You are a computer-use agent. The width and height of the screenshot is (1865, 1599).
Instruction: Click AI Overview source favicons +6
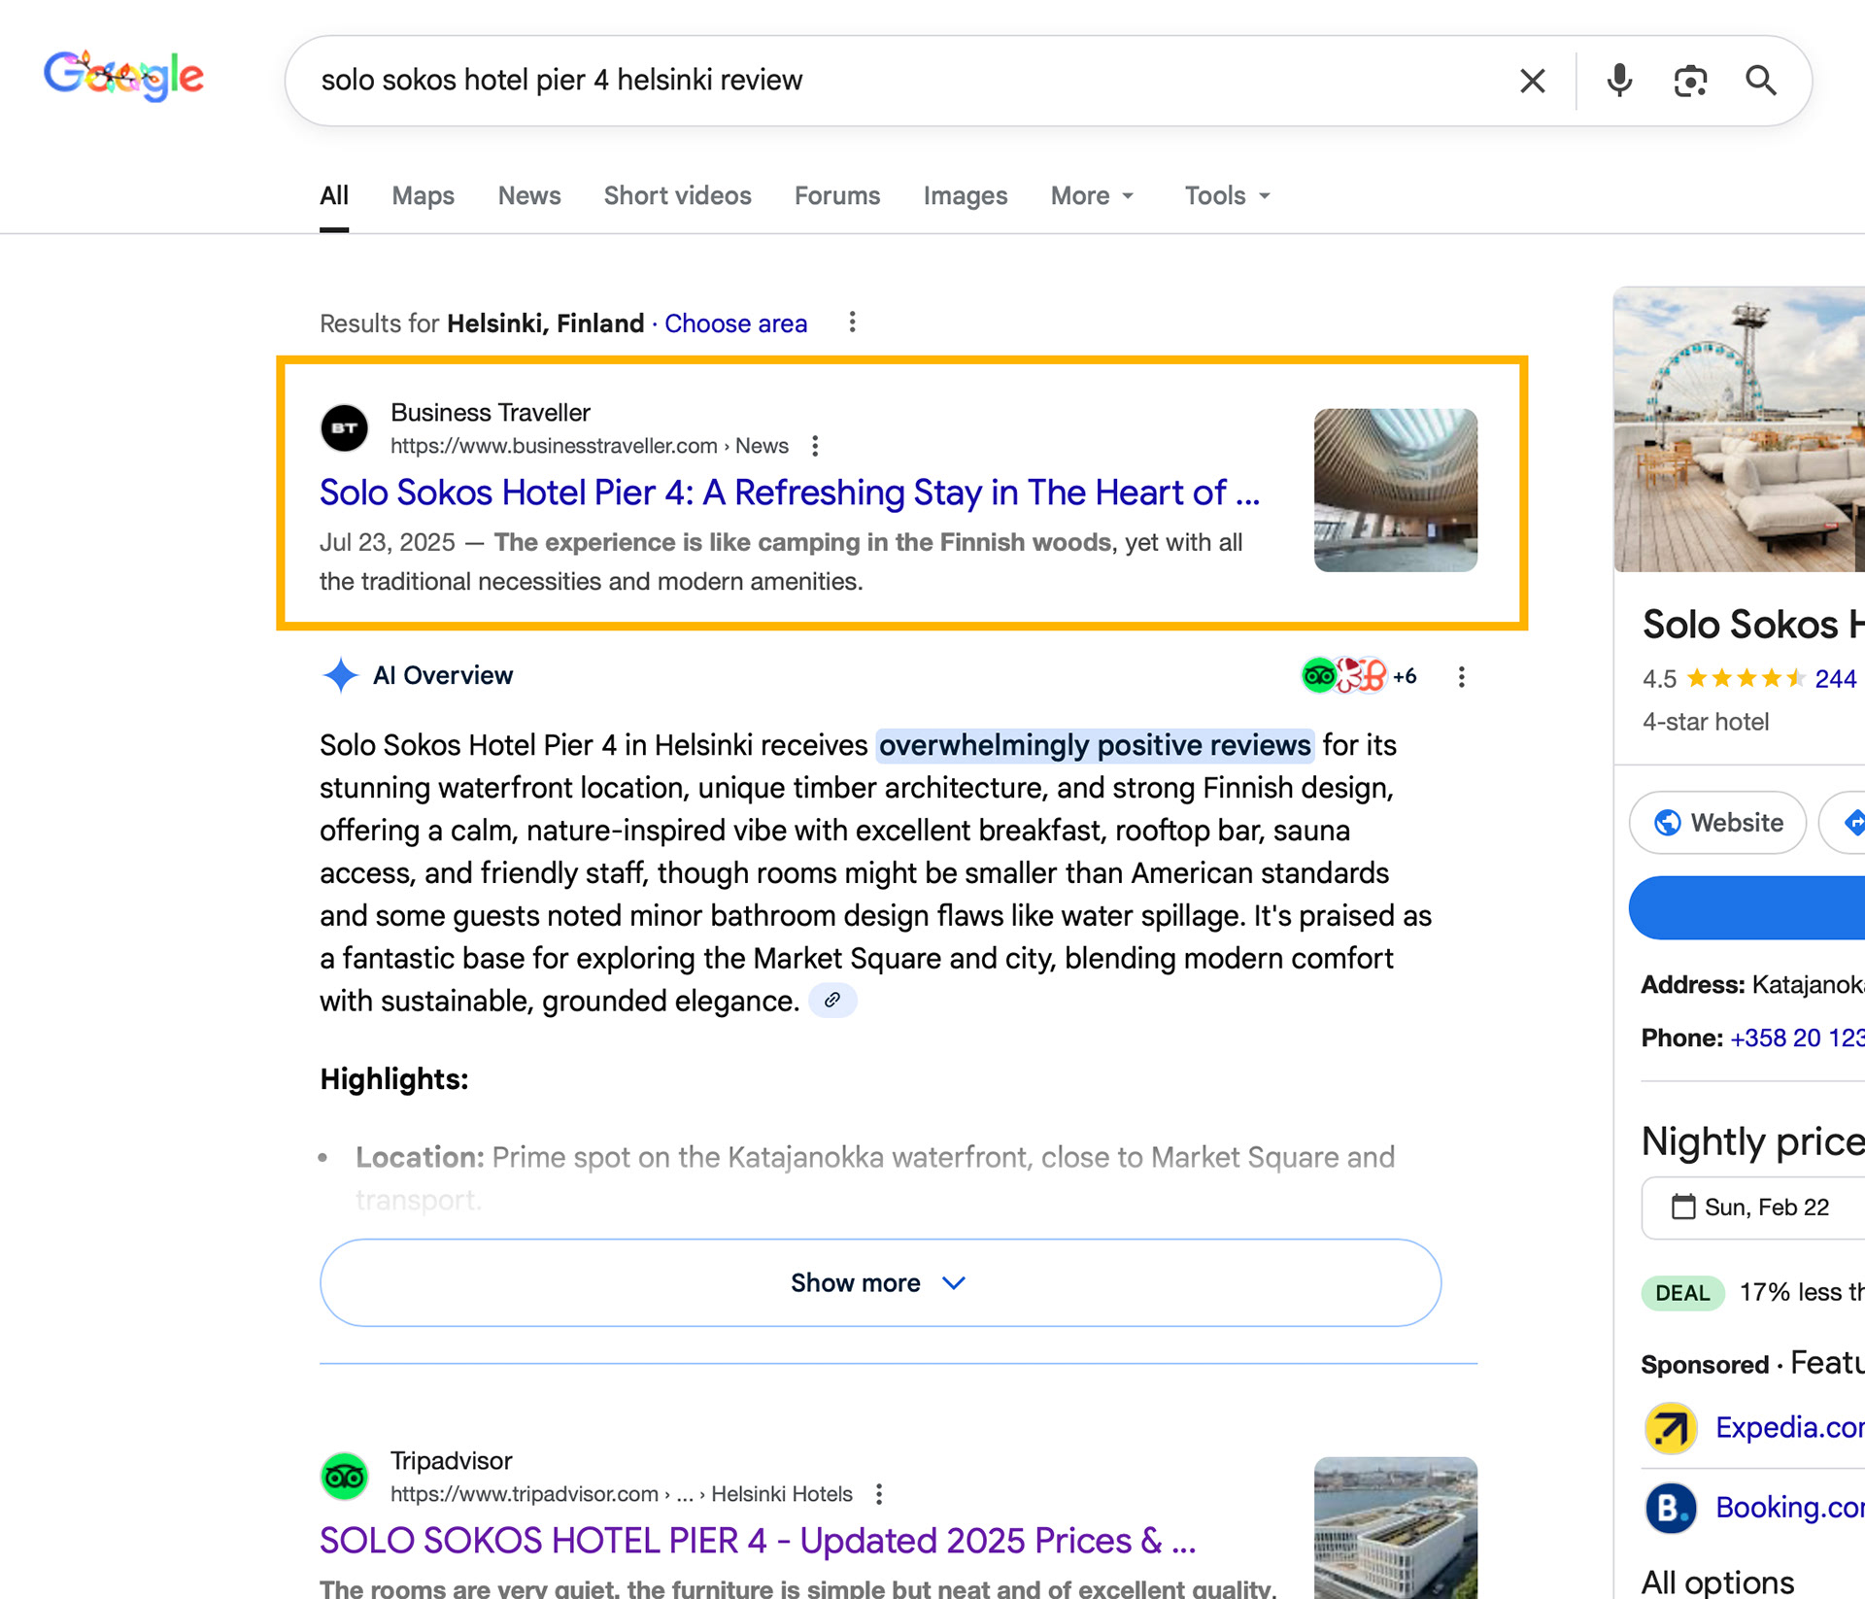1359,676
